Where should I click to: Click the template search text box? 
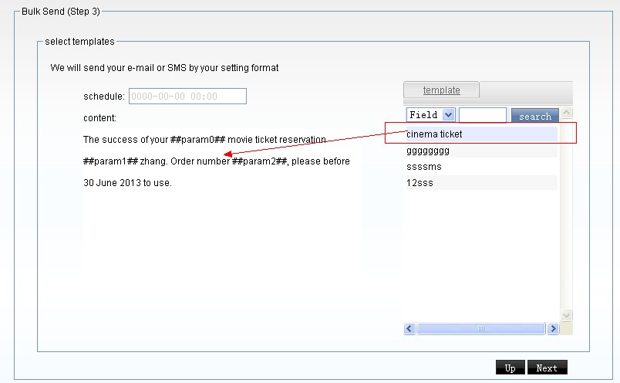point(482,115)
